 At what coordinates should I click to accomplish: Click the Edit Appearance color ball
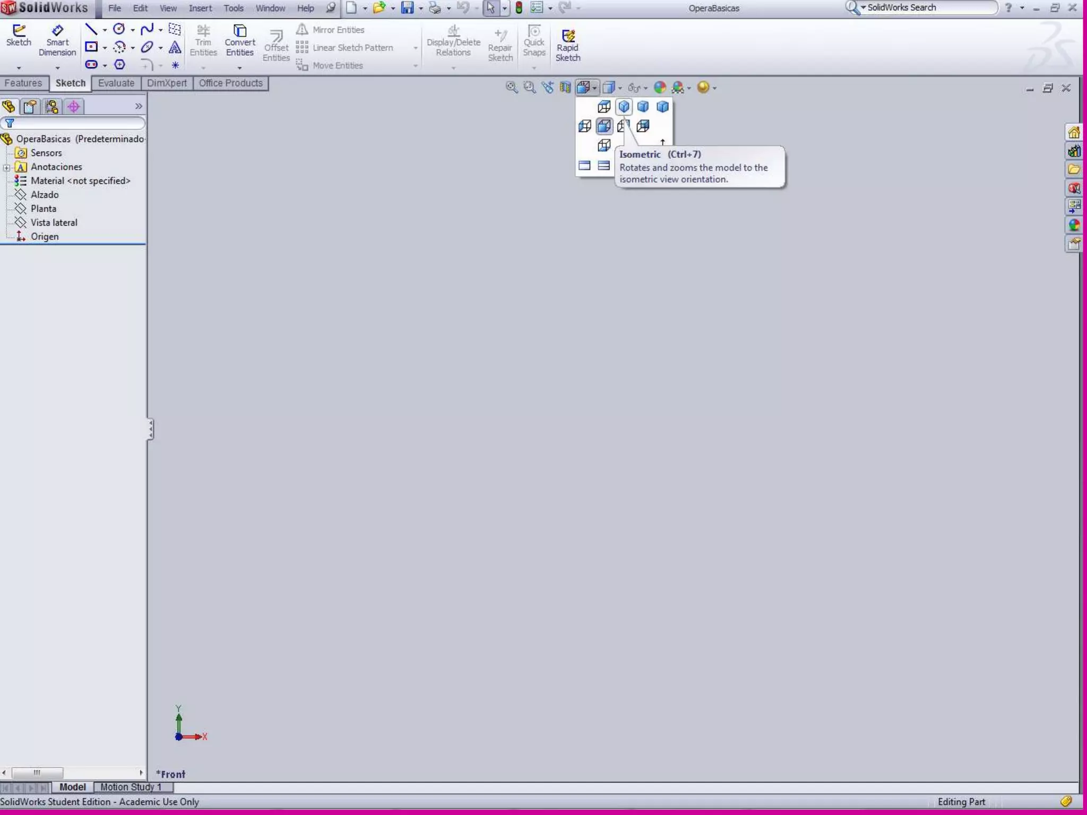tap(660, 88)
